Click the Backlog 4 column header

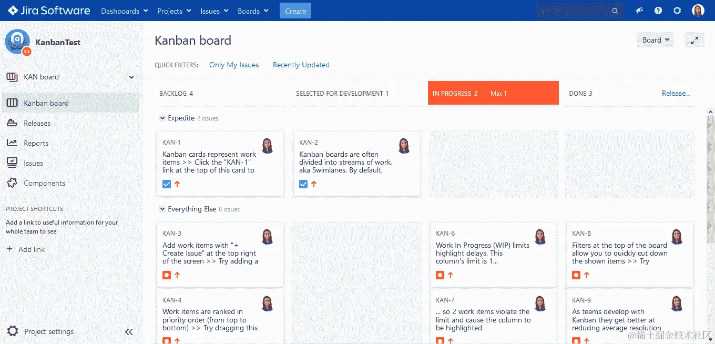(176, 94)
